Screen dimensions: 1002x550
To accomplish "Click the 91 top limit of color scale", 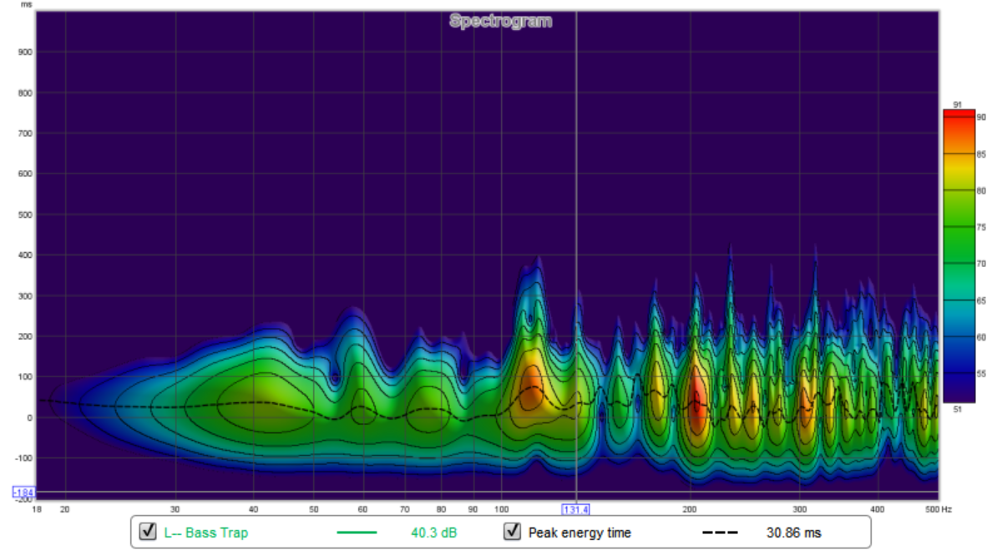I will click(x=958, y=104).
